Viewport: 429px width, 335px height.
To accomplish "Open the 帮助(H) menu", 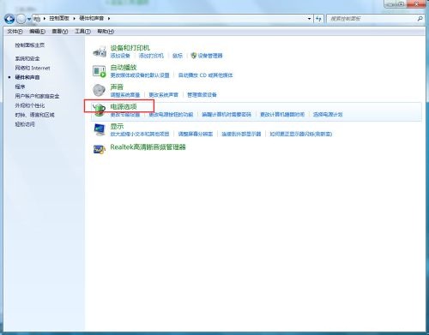I will [x=106, y=31].
